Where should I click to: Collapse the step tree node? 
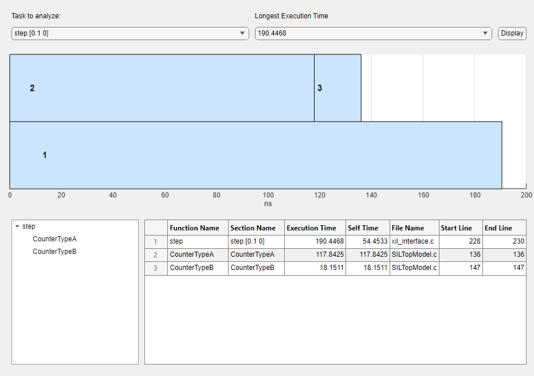17,226
